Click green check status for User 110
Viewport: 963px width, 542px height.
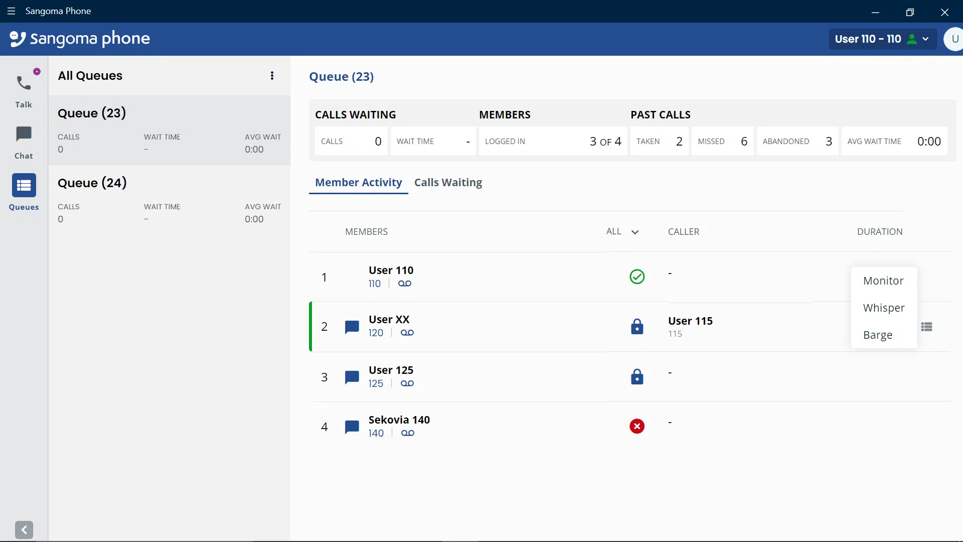coord(637,277)
